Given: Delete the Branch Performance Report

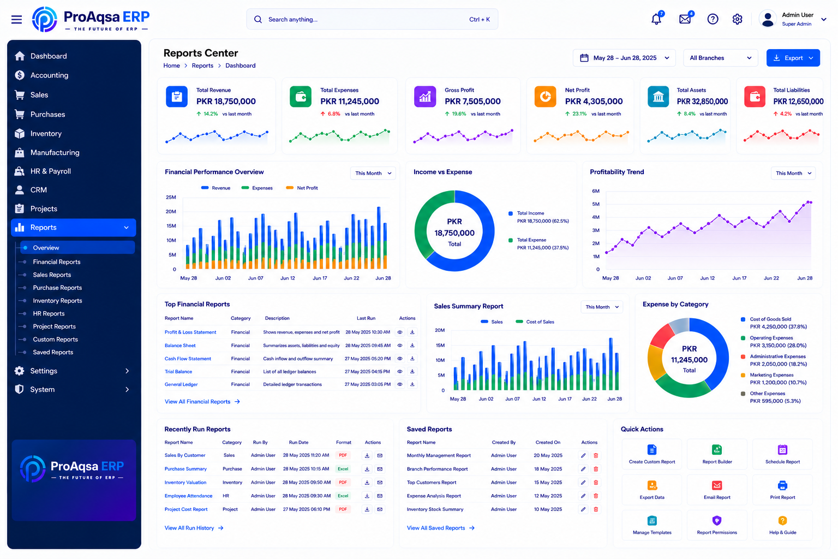Looking at the screenshot, I should [x=596, y=469].
